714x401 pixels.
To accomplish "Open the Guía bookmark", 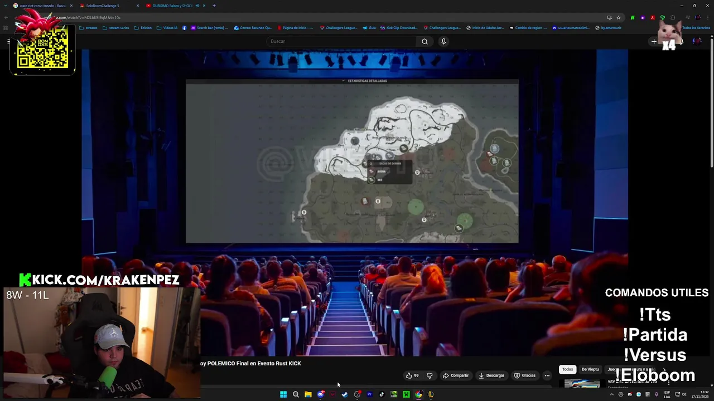I will tap(369, 27).
